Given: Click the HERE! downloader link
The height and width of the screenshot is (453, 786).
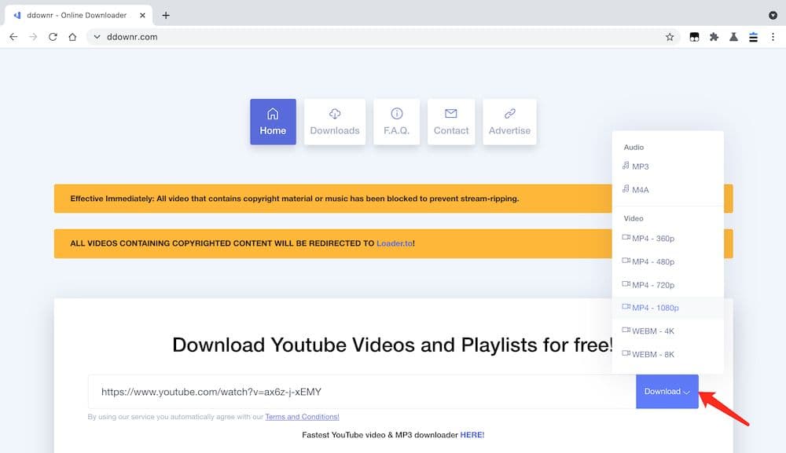Looking at the screenshot, I should click(x=472, y=435).
